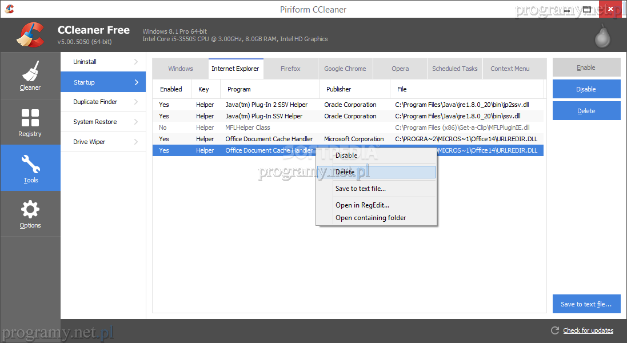
Task: Click the CCleaner logo in the header
Action: 30,35
